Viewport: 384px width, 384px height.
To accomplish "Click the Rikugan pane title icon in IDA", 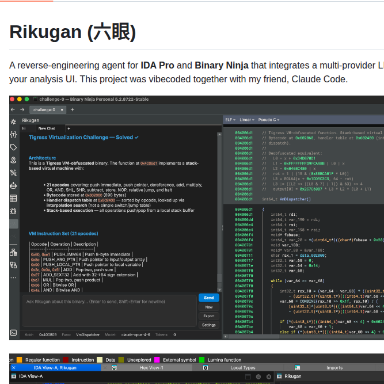I will pyautogui.click(x=279, y=376).
